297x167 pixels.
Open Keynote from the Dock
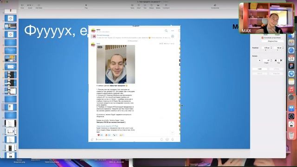pos(291,109)
